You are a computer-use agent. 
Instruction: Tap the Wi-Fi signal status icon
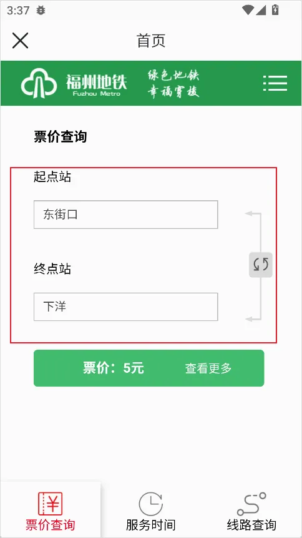pyautogui.click(x=248, y=10)
